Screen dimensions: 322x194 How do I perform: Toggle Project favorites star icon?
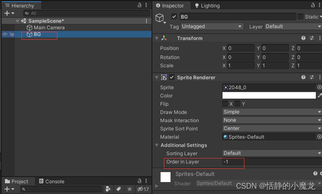click(x=129, y=189)
